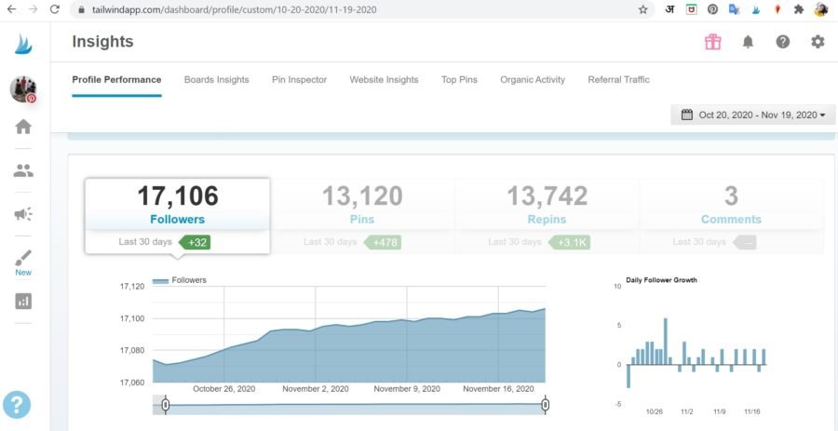838x431 pixels.
Task: Click the settings gear icon
Action: pyautogui.click(x=818, y=42)
